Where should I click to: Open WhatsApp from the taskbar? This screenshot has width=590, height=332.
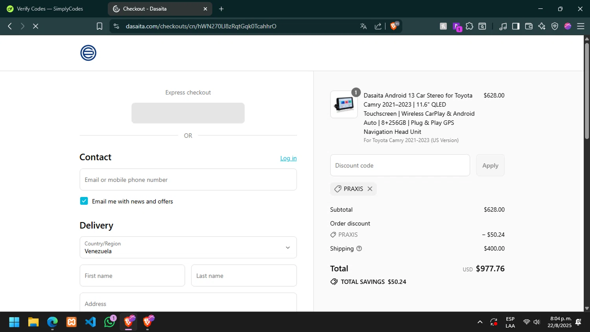coord(110,322)
